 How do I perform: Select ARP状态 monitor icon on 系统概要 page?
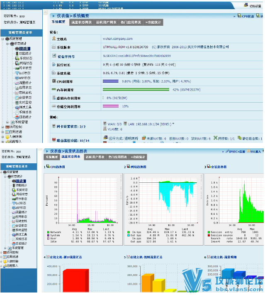(17, 78)
